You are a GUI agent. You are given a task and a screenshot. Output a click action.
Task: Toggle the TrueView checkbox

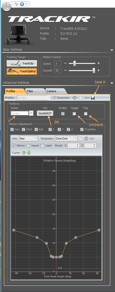tap(82, 129)
